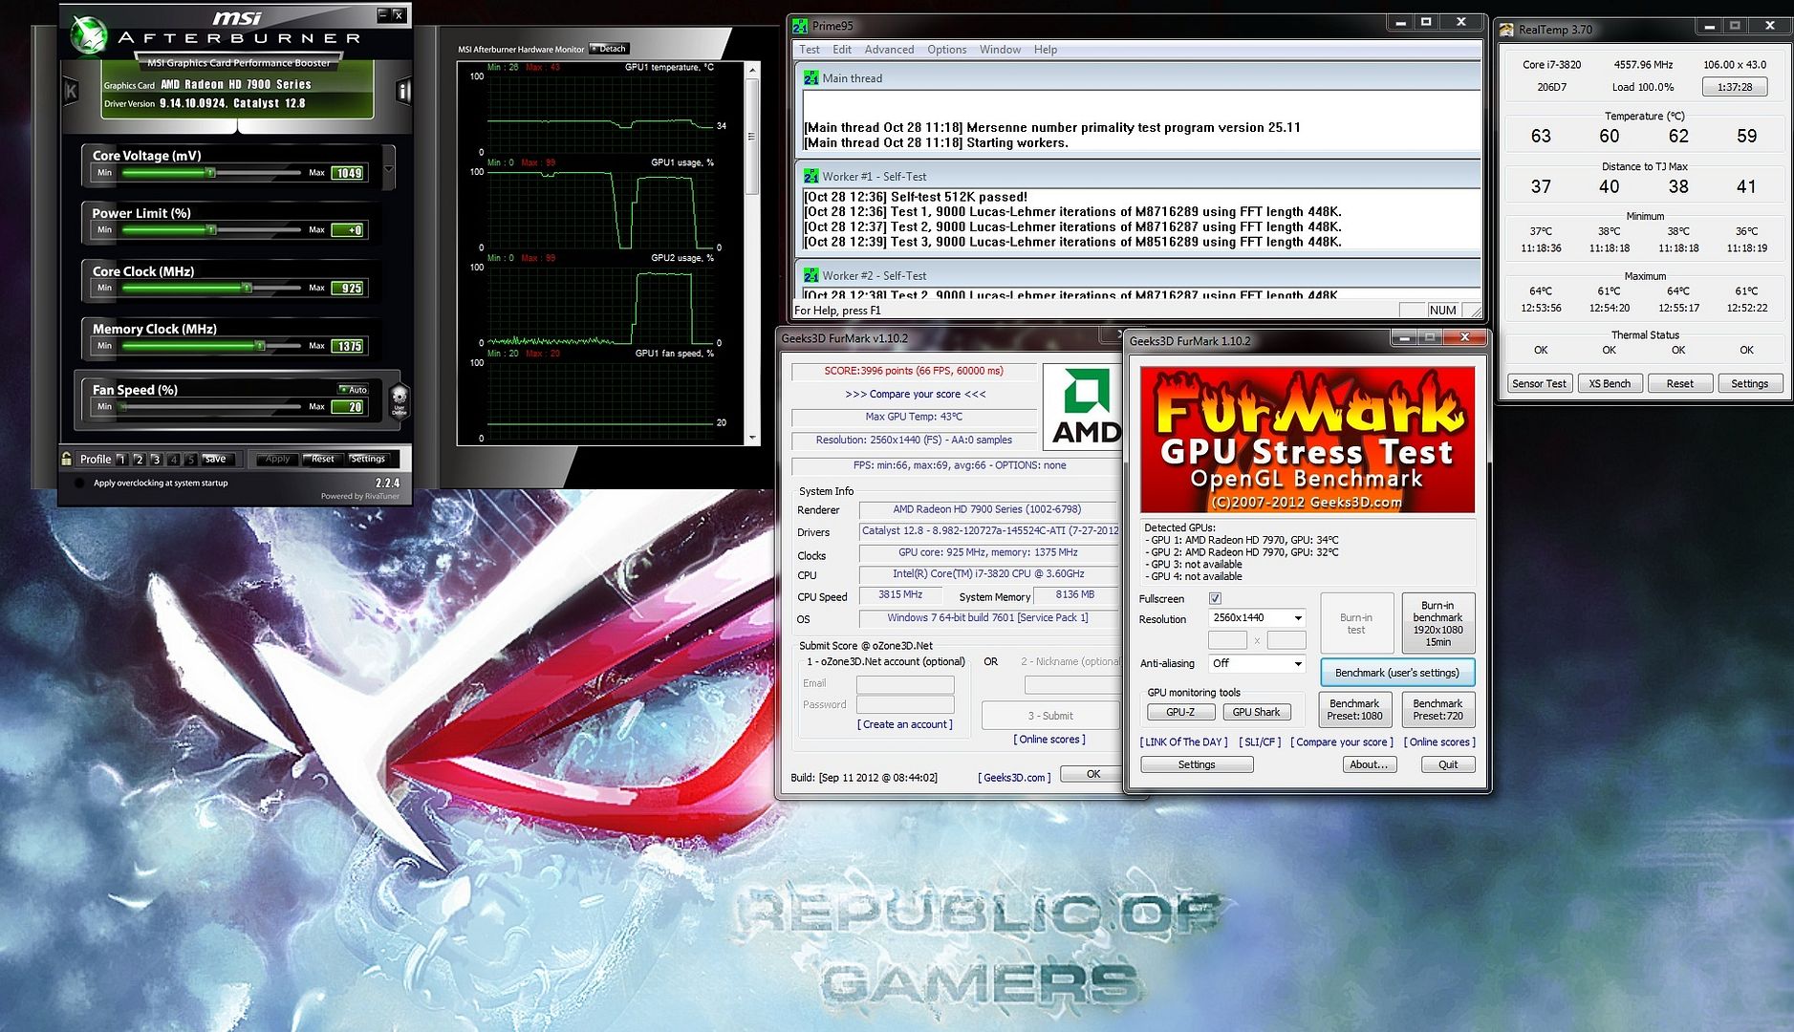Click the AMD logo in FurMark results

coord(1084,406)
